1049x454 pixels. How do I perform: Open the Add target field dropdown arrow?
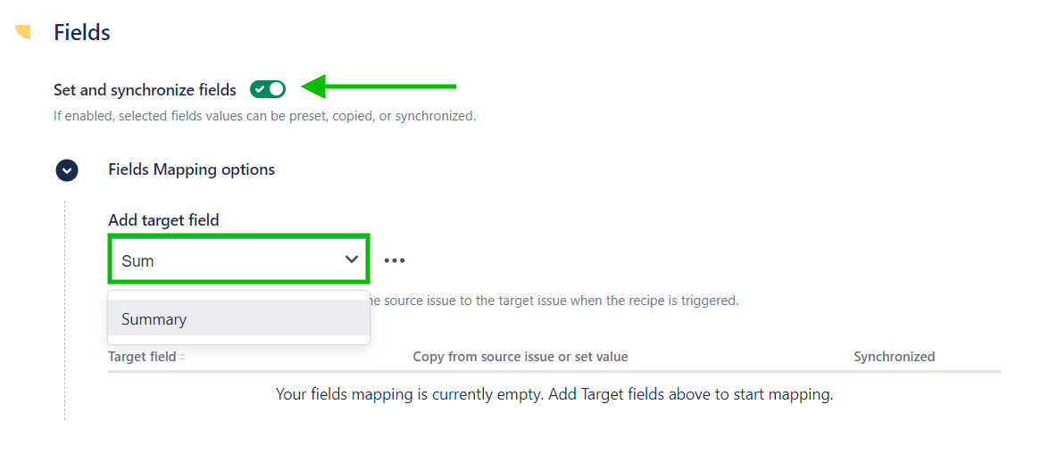pos(351,260)
